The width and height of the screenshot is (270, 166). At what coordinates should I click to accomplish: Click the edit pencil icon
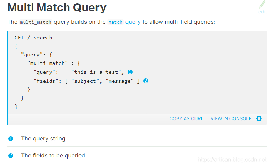pos(263,4)
